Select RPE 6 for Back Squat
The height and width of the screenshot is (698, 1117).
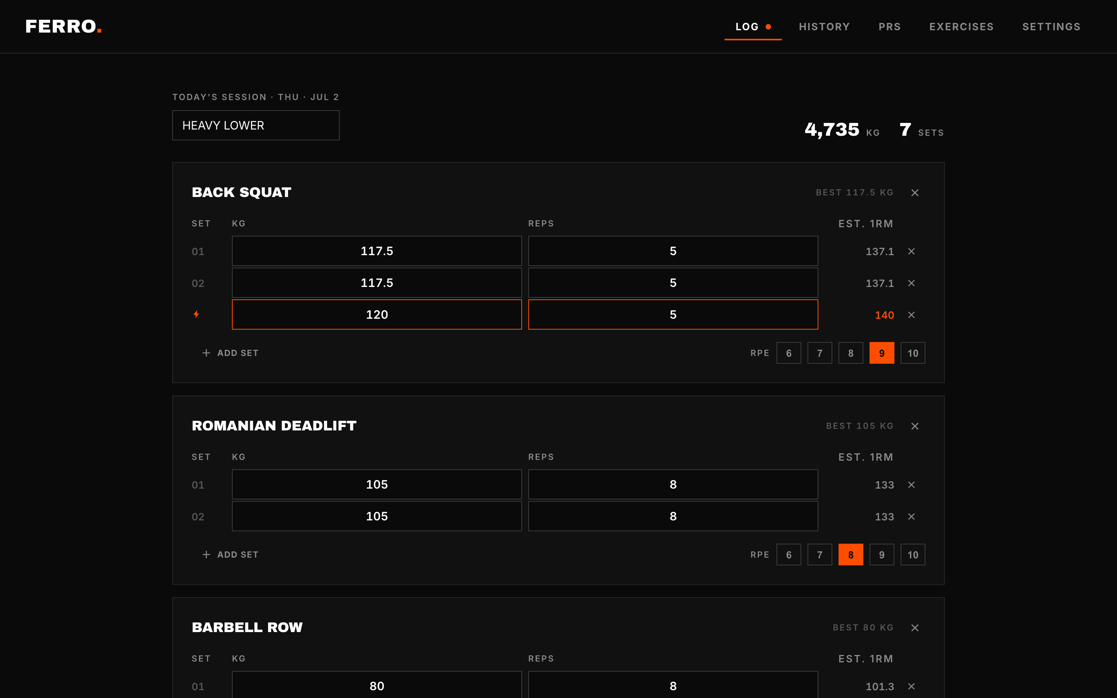coord(788,353)
